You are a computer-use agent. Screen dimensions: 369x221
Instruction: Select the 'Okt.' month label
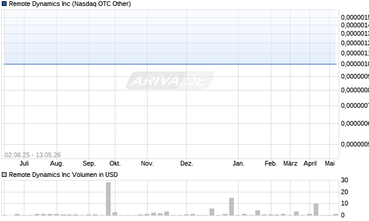[115, 163]
